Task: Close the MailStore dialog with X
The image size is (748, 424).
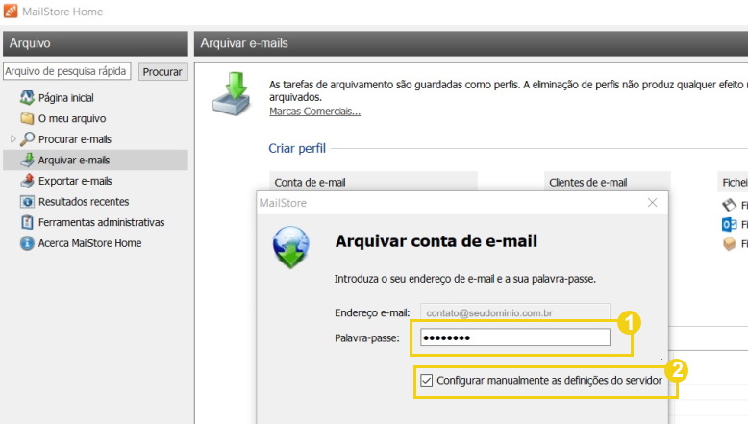Action: coord(652,203)
